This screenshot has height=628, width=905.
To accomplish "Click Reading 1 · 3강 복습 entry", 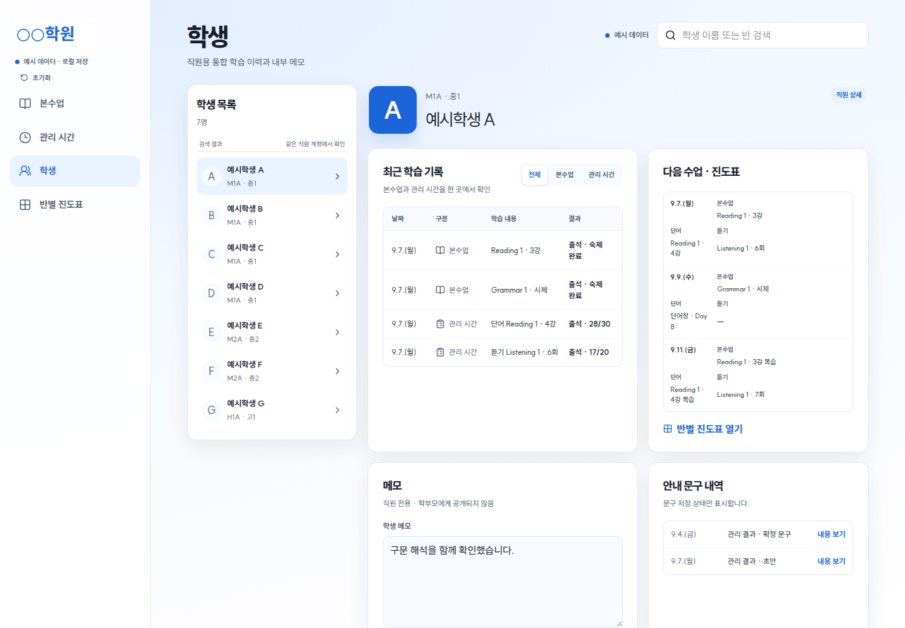I will 746,362.
